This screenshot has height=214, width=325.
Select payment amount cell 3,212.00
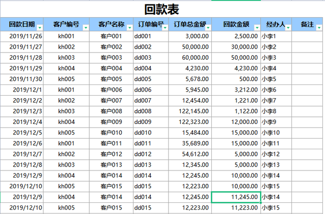(x=236, y=90)
